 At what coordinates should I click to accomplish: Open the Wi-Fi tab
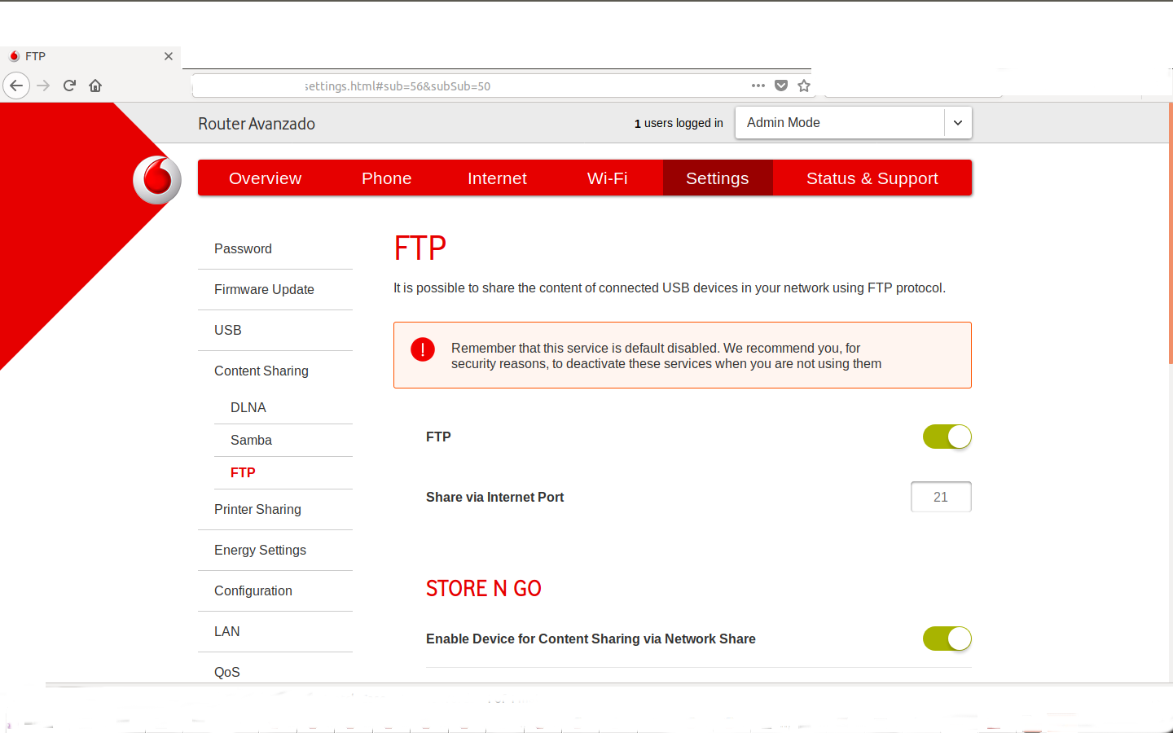click(607, 178)
